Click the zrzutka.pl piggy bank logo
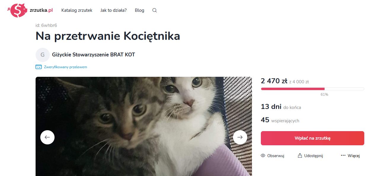 [17, 10]
